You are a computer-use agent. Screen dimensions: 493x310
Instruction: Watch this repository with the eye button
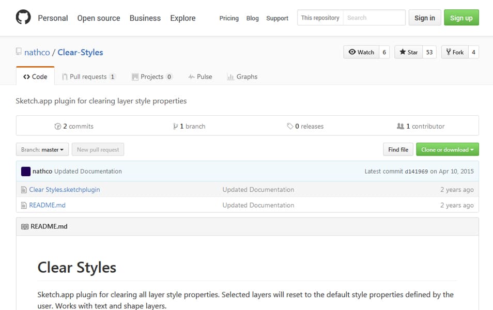[x=361, y=52]
